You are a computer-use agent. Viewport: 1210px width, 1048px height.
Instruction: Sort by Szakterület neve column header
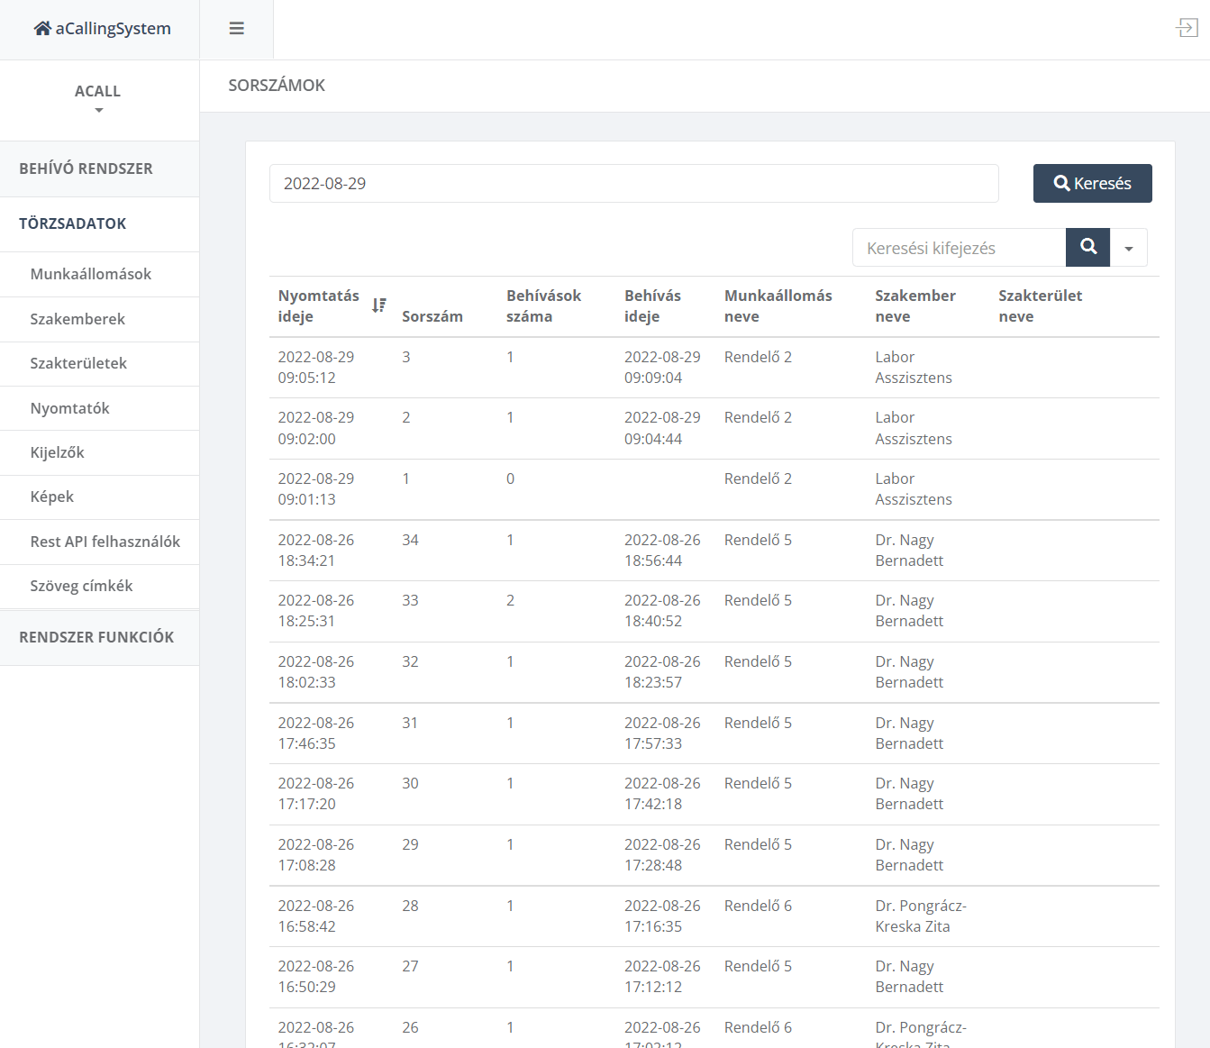point(1040,305)
